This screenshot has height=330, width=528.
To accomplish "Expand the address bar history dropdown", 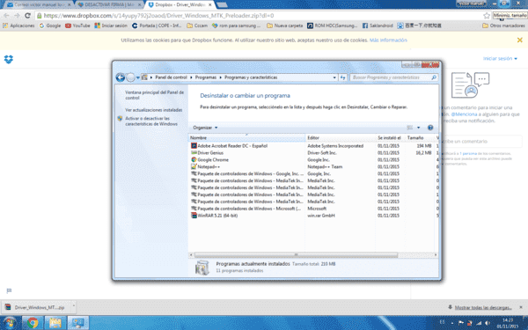I will (334, 77).
